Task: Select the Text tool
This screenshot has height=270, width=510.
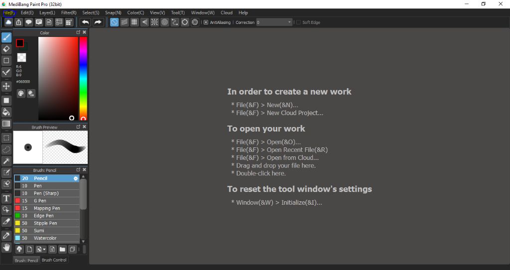Action: pos(6,198)
